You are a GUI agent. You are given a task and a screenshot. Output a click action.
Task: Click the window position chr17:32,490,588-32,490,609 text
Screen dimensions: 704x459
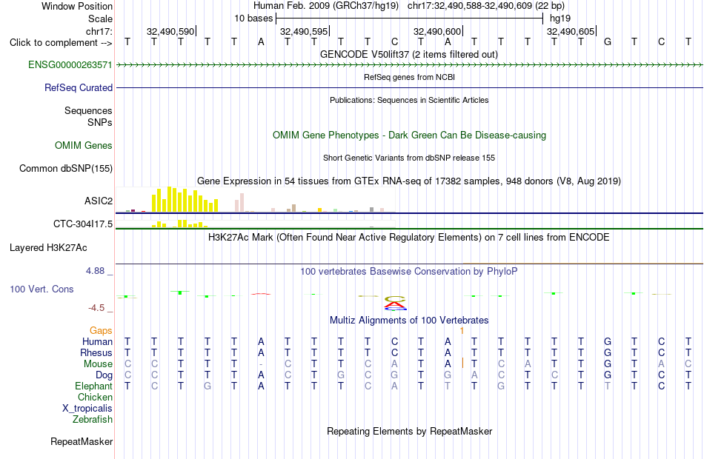486,6
